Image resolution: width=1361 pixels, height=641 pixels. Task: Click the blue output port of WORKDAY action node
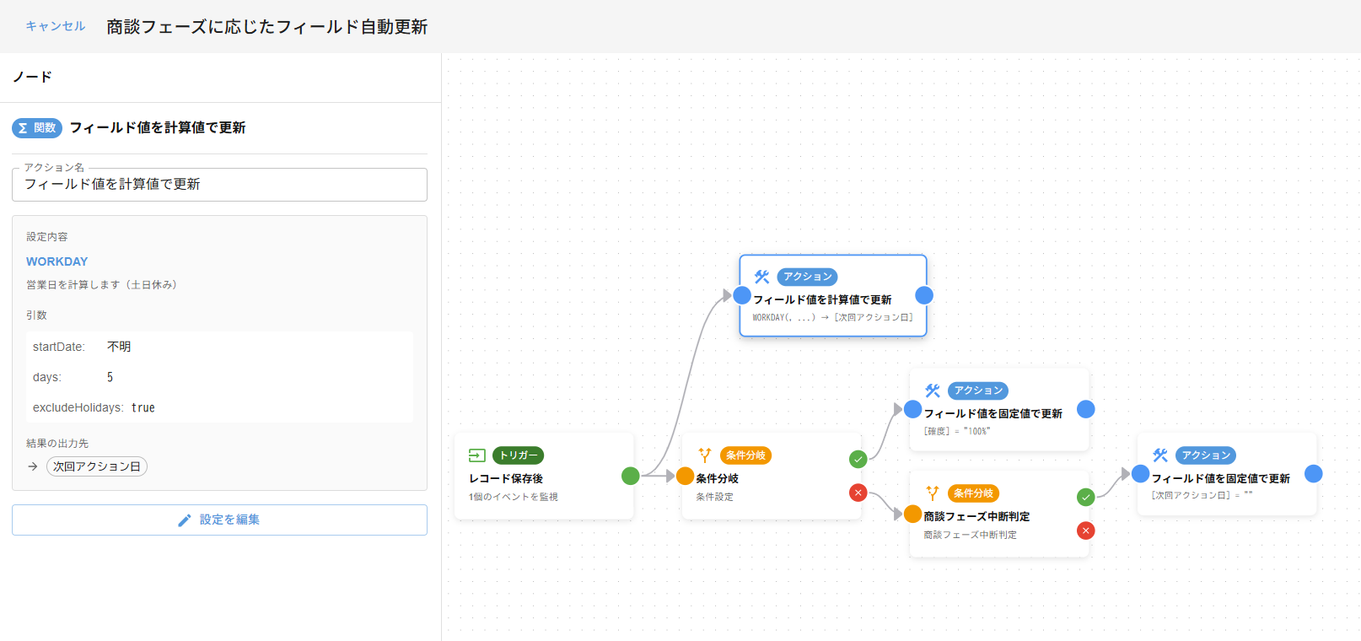(x=924, y=295)
